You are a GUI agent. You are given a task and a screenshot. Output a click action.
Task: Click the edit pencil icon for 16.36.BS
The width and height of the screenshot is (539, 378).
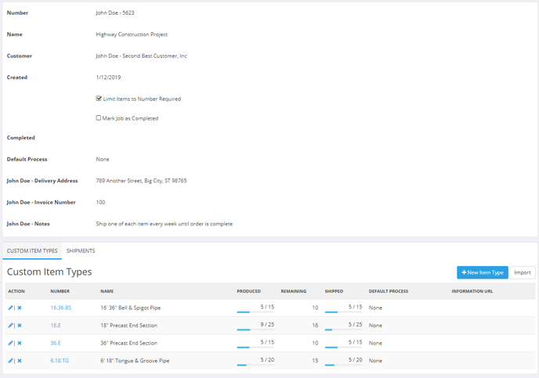click(x=10, y=308)
